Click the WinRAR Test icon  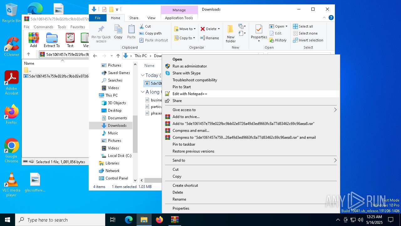point(70,40)
